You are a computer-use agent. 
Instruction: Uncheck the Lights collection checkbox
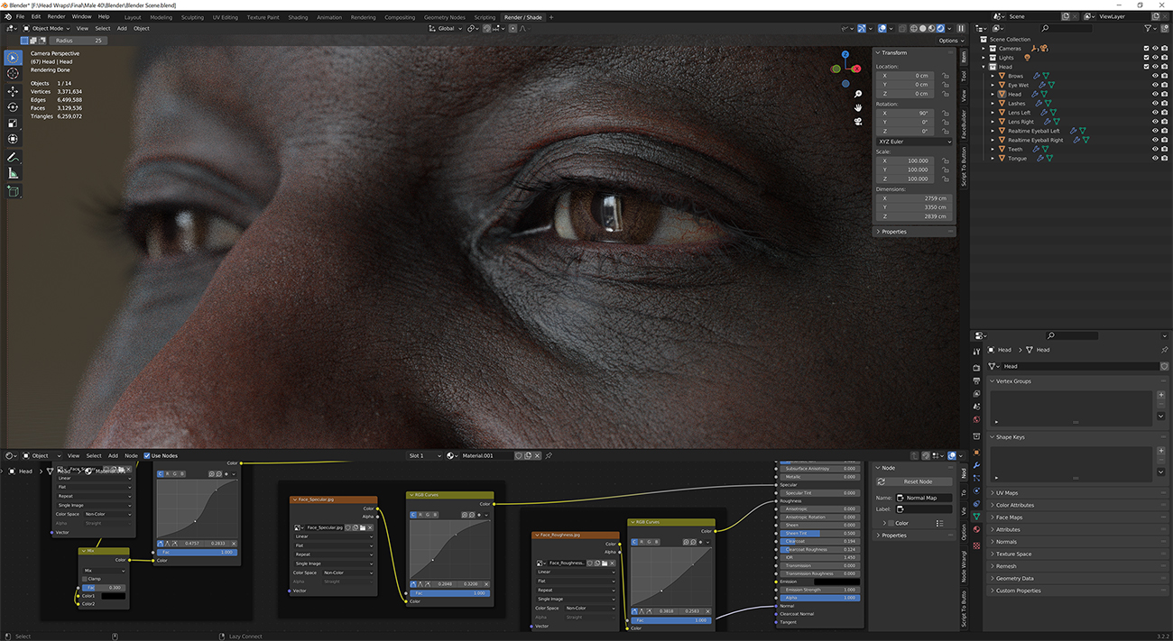(x=1146, y=57)
